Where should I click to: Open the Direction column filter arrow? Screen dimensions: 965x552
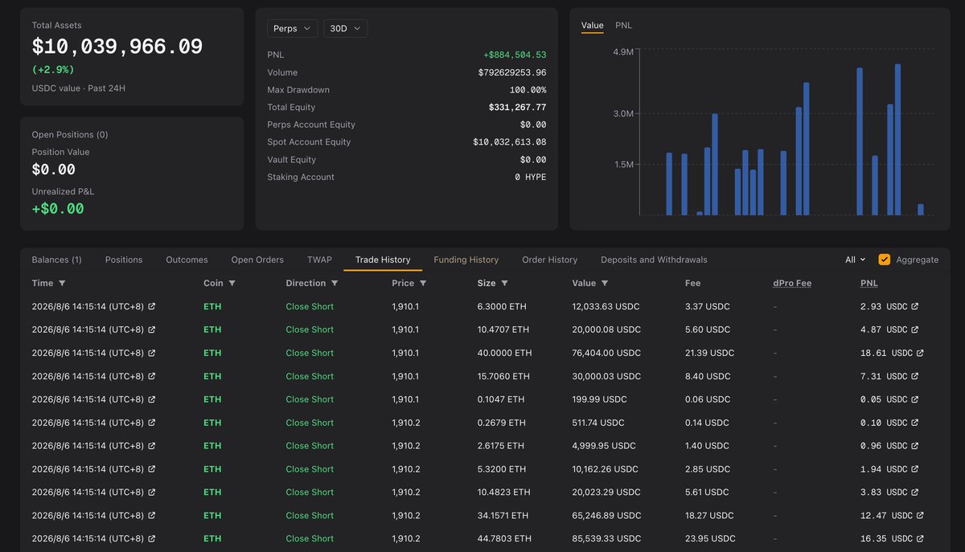tap(335, 283)
